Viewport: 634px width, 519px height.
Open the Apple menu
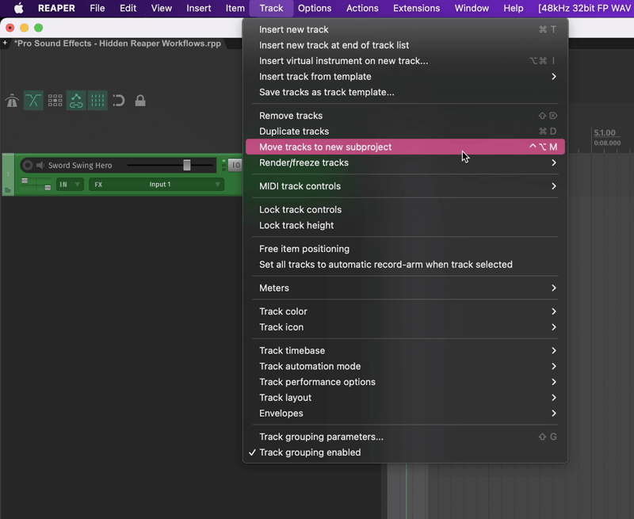[x=18, y=8]
